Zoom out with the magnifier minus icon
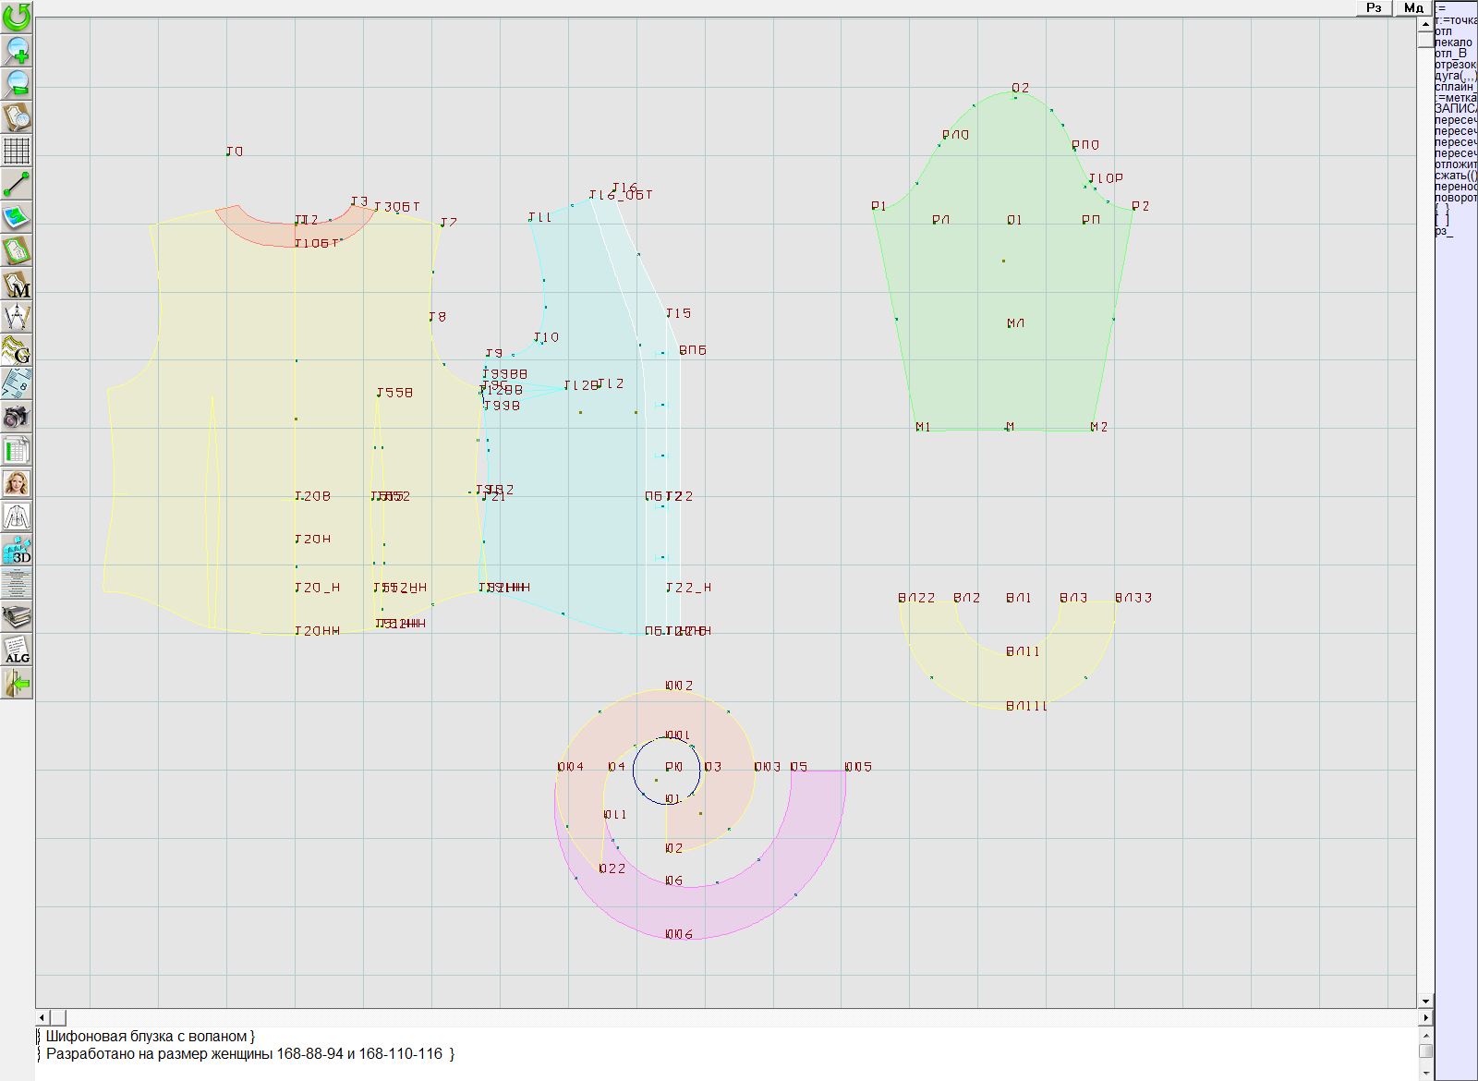This screenshot has width=1478, height=1081. tap(17, 83)
